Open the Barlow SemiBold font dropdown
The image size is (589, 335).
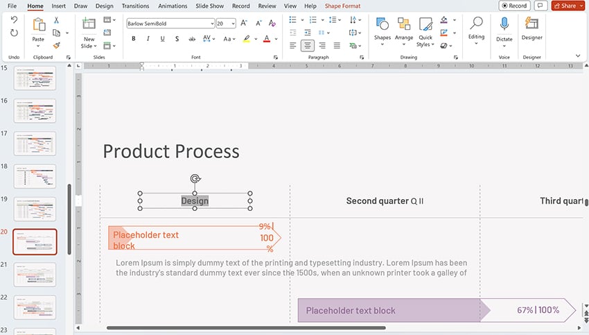pos(211,24)
